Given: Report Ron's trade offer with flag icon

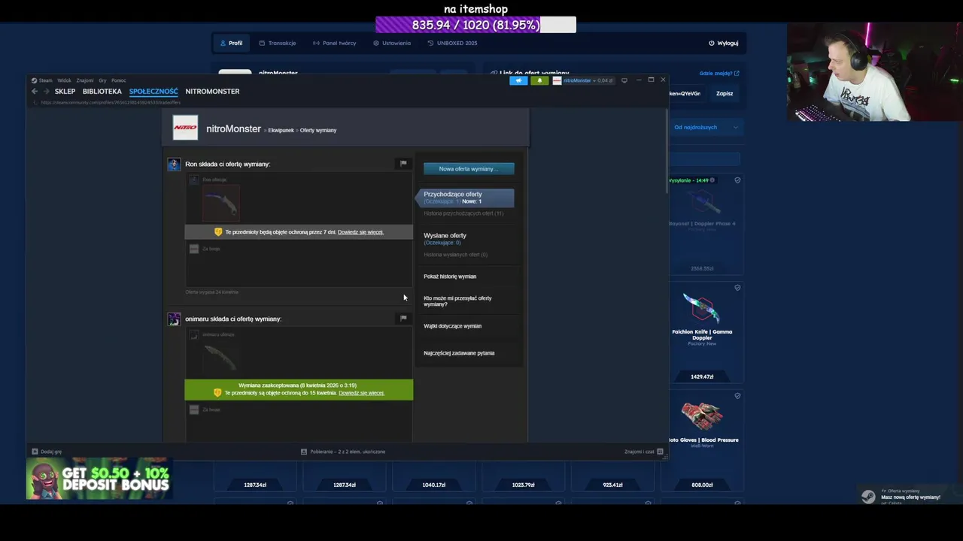Looking at the screenshot, I should tap(403, 163).
